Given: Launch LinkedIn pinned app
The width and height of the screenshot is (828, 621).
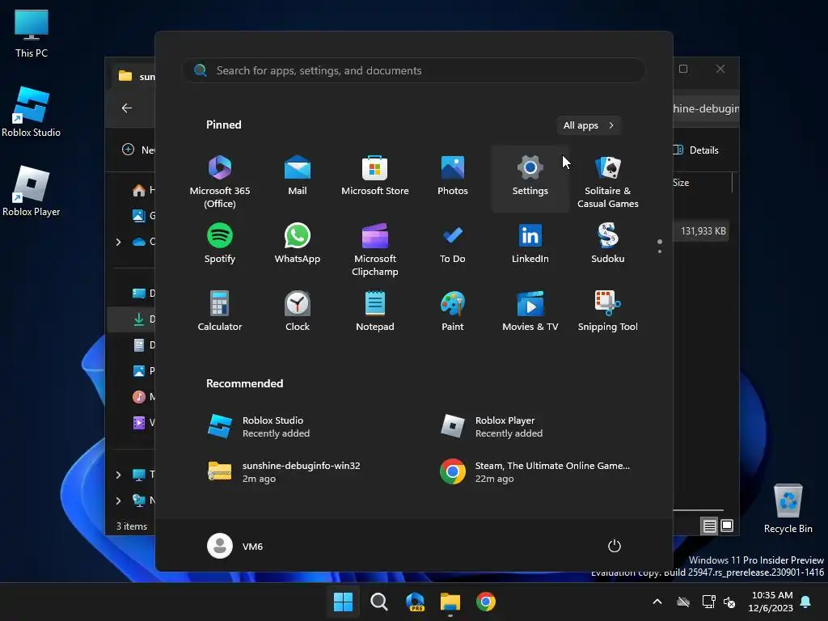Looking at the screenshot, I should pos(530,243).
